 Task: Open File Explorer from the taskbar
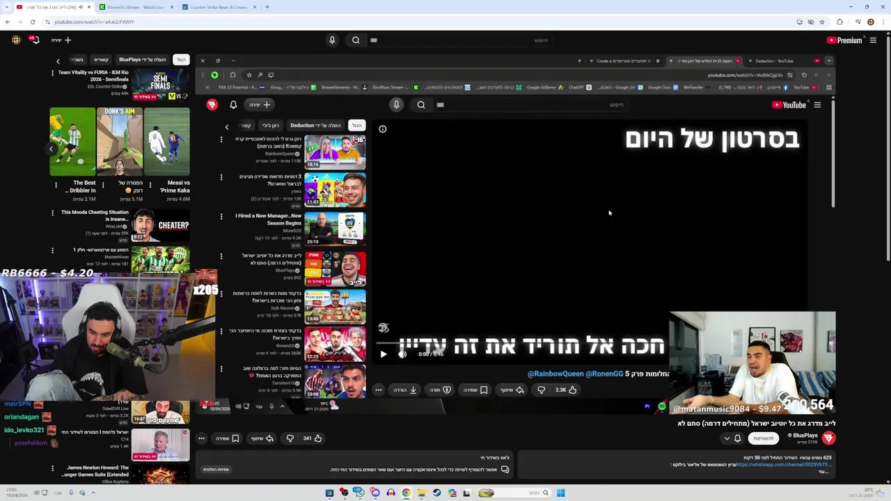(x=421, y=493)
